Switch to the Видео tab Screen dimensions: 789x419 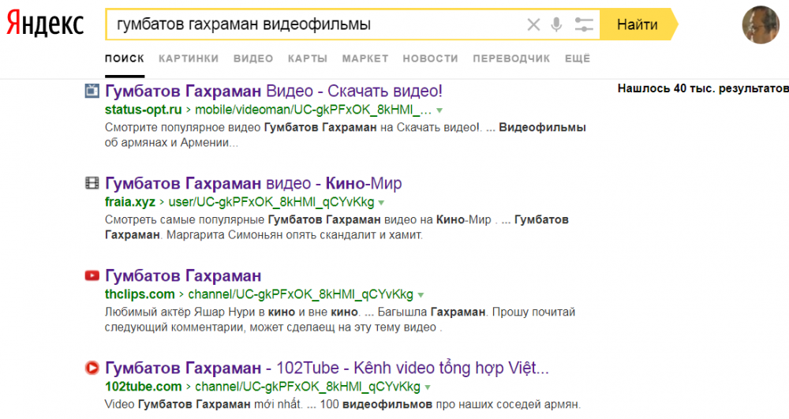coord(253,59)
